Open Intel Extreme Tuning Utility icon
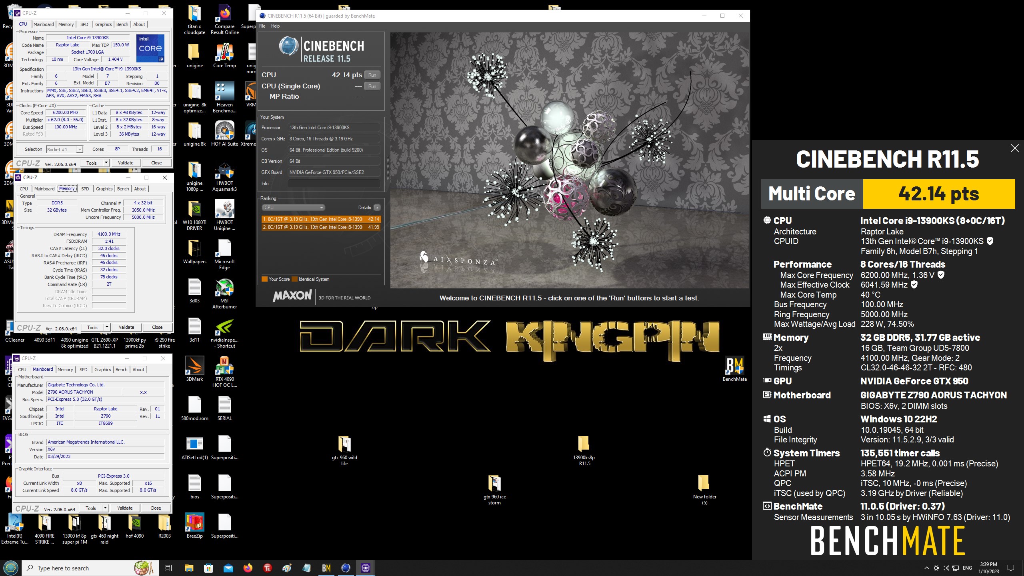 click(x=15, y=529)
